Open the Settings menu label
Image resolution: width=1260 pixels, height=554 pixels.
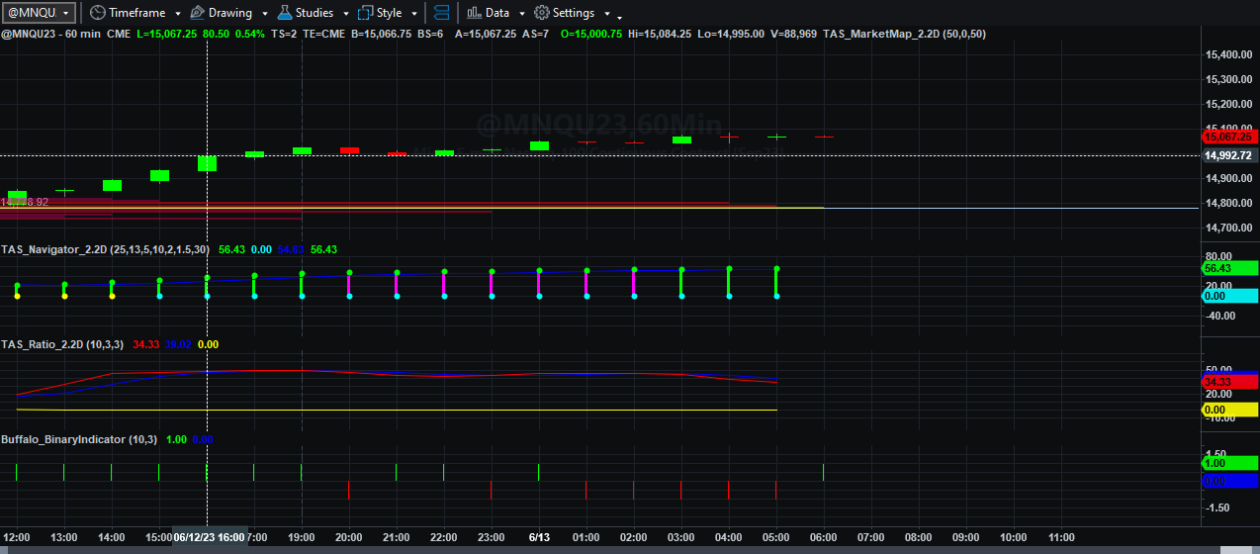[574, 13]
